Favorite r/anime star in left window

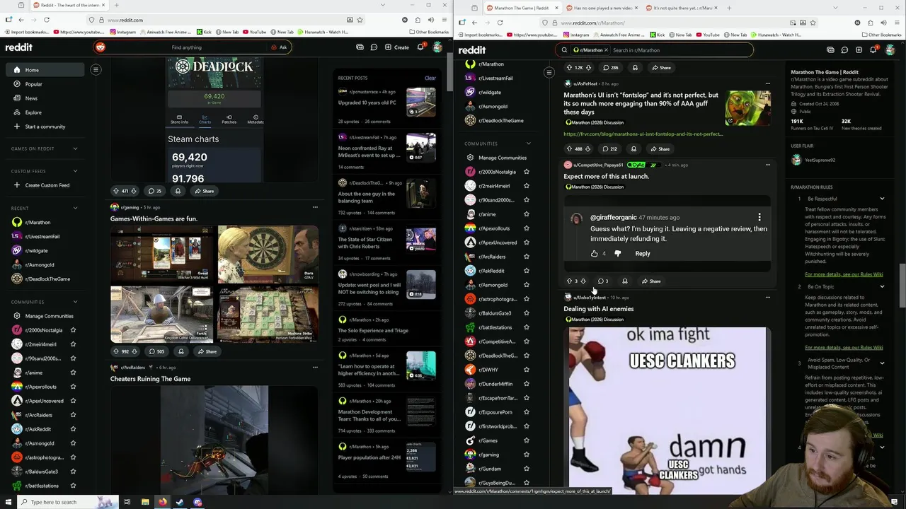[x=73, y=373]
